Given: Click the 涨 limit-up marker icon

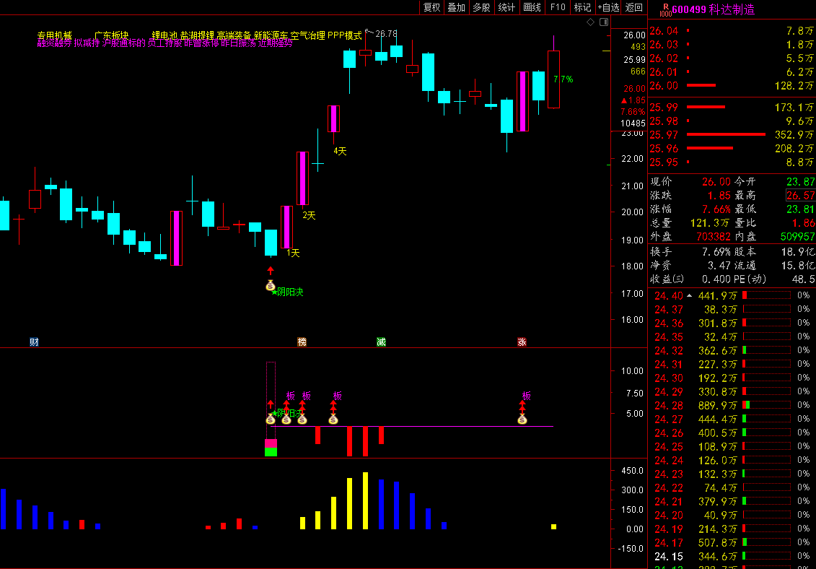Looking at the screenshot, I should [522, 342].
